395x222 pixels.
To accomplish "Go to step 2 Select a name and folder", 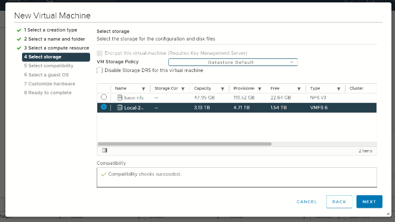I will click(x=55, y=39).
